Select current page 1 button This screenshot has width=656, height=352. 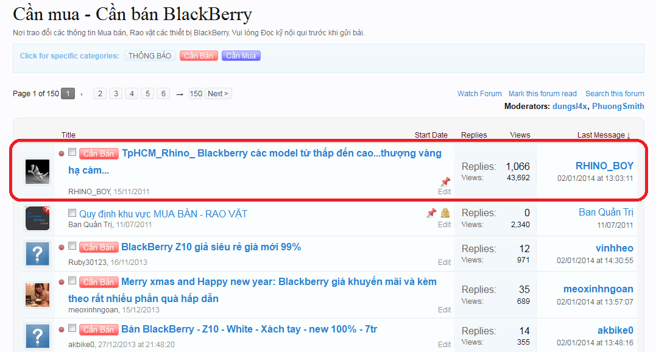68,94
